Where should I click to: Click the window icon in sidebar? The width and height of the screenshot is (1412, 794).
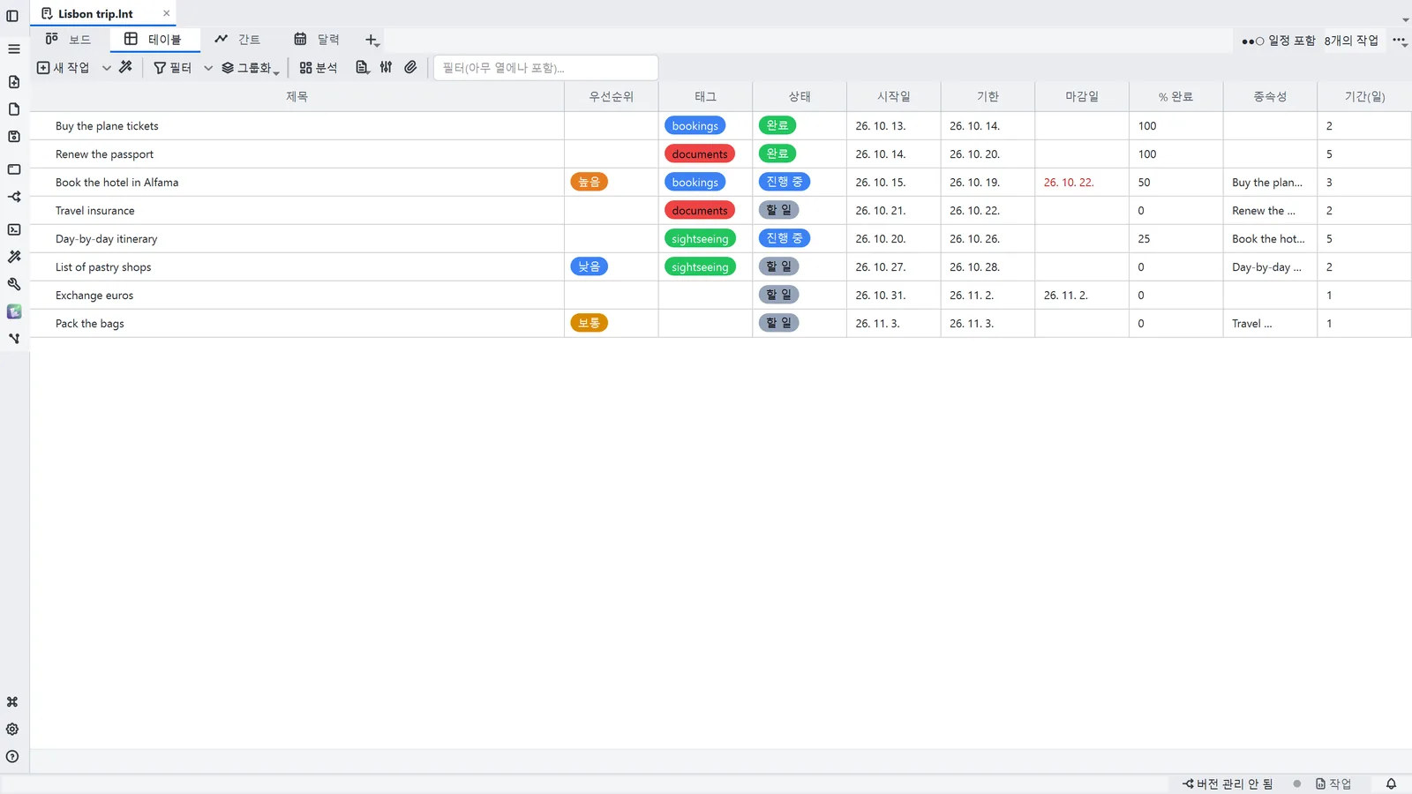pyautogui.click(x=13, y=169)
